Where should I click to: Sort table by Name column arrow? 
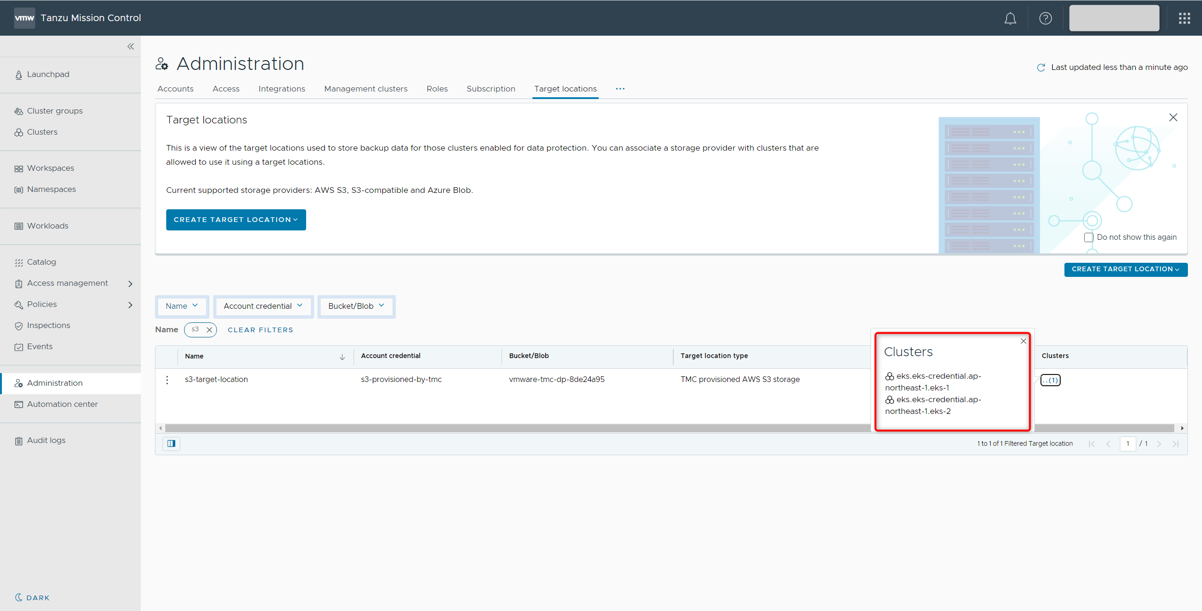[x=342, y=357]
